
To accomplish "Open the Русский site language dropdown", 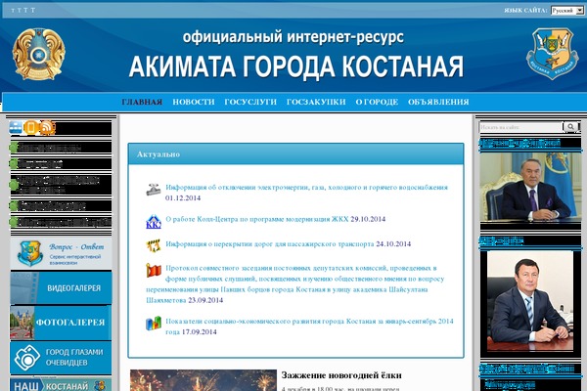I will 567,11.
